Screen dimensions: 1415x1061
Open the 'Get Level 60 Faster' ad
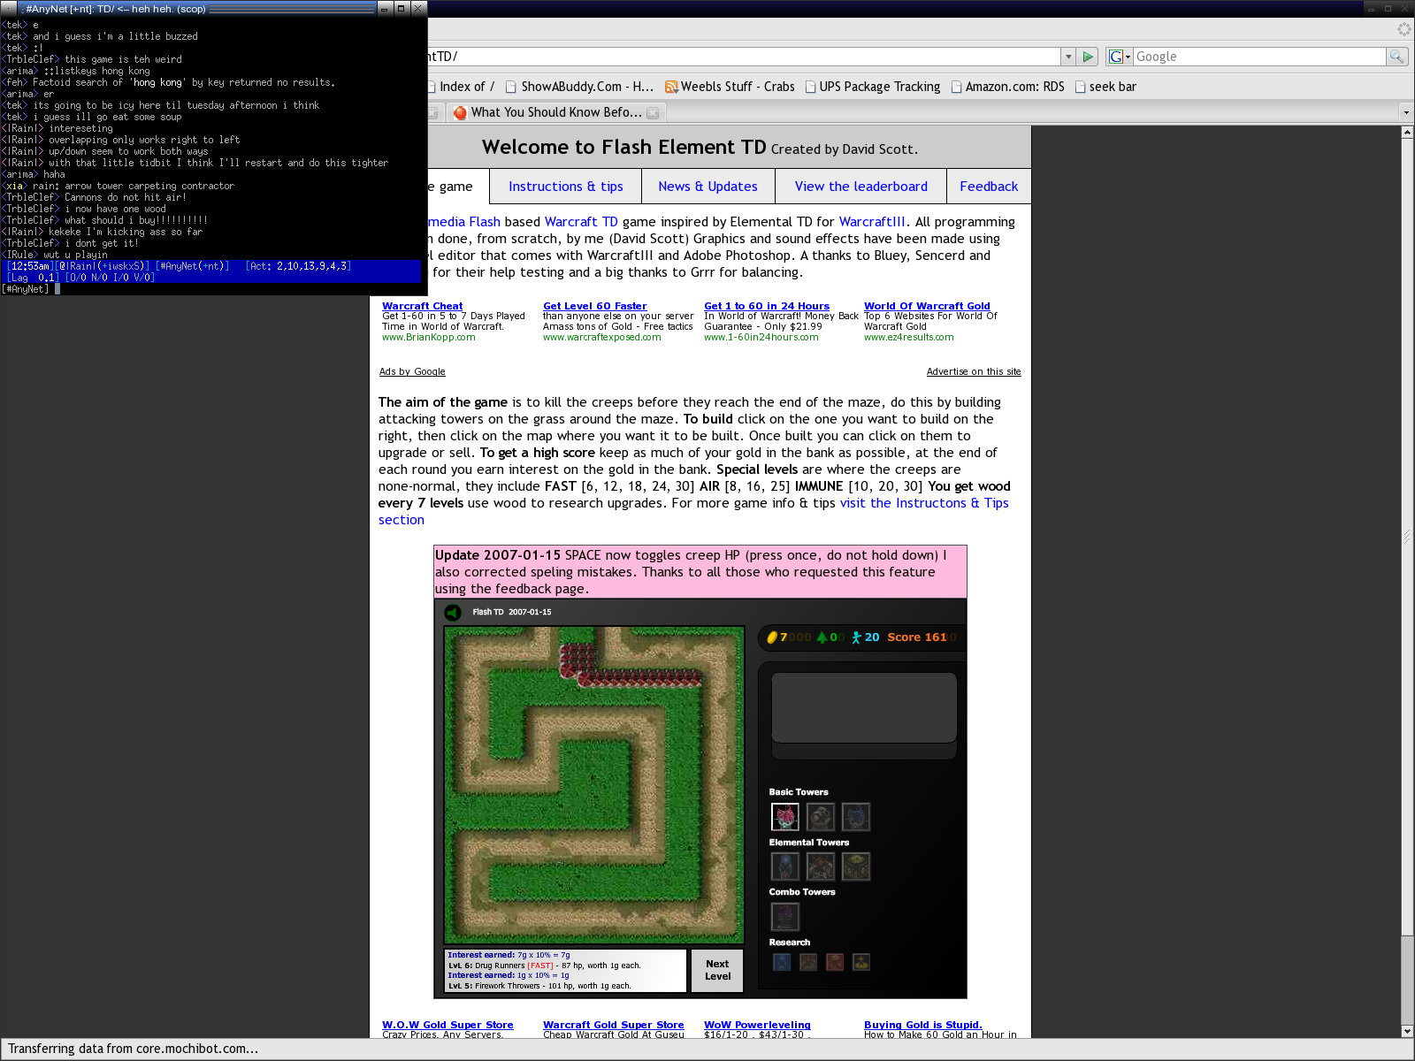pos(594,306)
